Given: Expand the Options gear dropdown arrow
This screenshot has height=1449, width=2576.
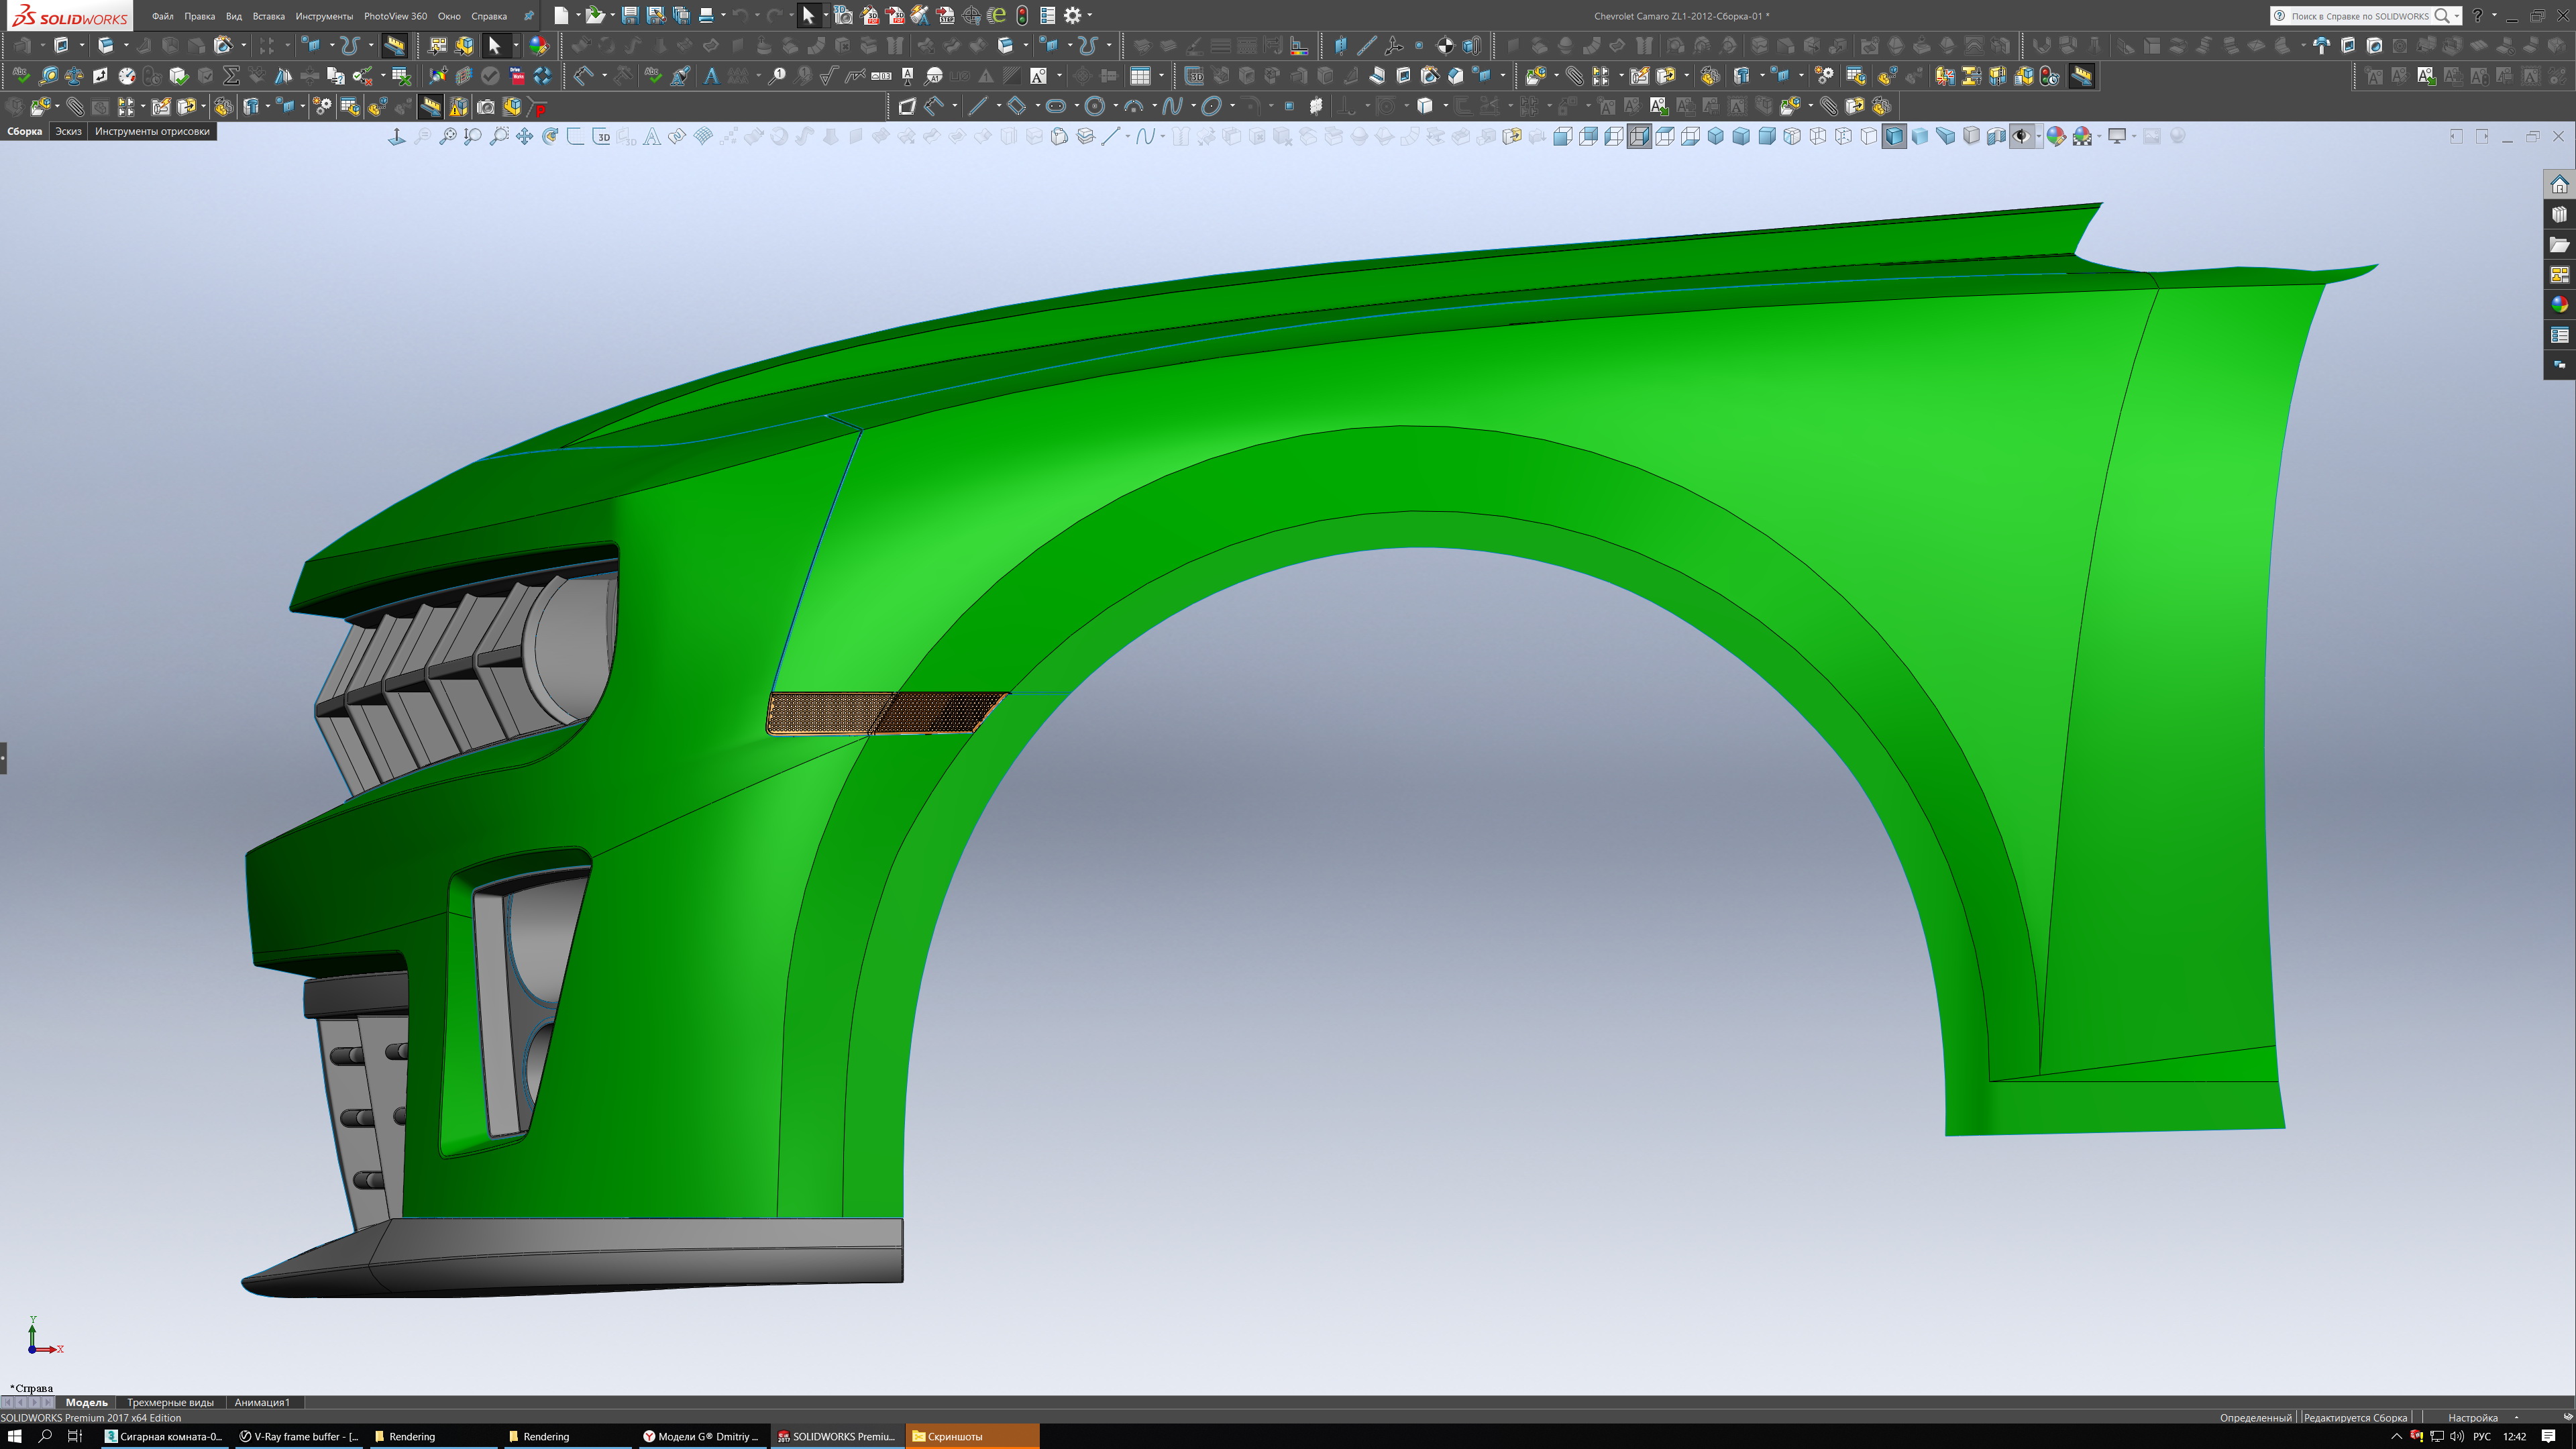Looking at the screenshot, I should [1090, 15].
